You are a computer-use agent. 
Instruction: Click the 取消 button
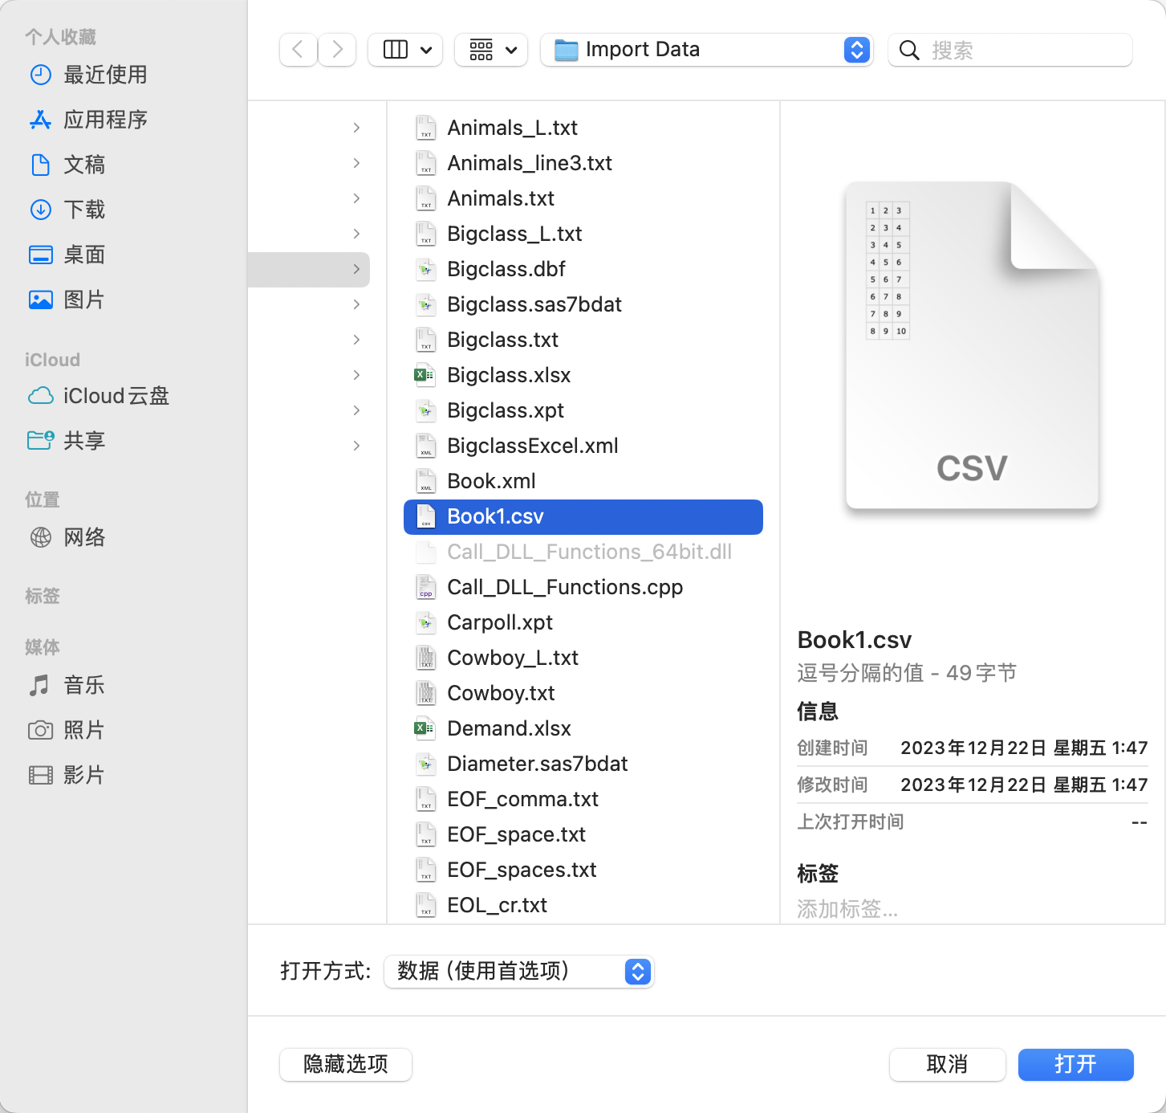click(x=947, y=1065)
